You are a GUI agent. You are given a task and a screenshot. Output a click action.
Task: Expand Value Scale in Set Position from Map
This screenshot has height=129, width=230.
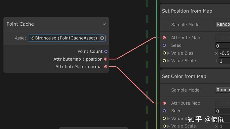[168, 61]
